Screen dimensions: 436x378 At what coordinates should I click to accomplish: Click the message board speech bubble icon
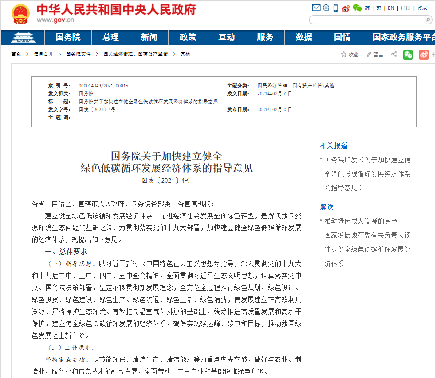click(326, 8)
